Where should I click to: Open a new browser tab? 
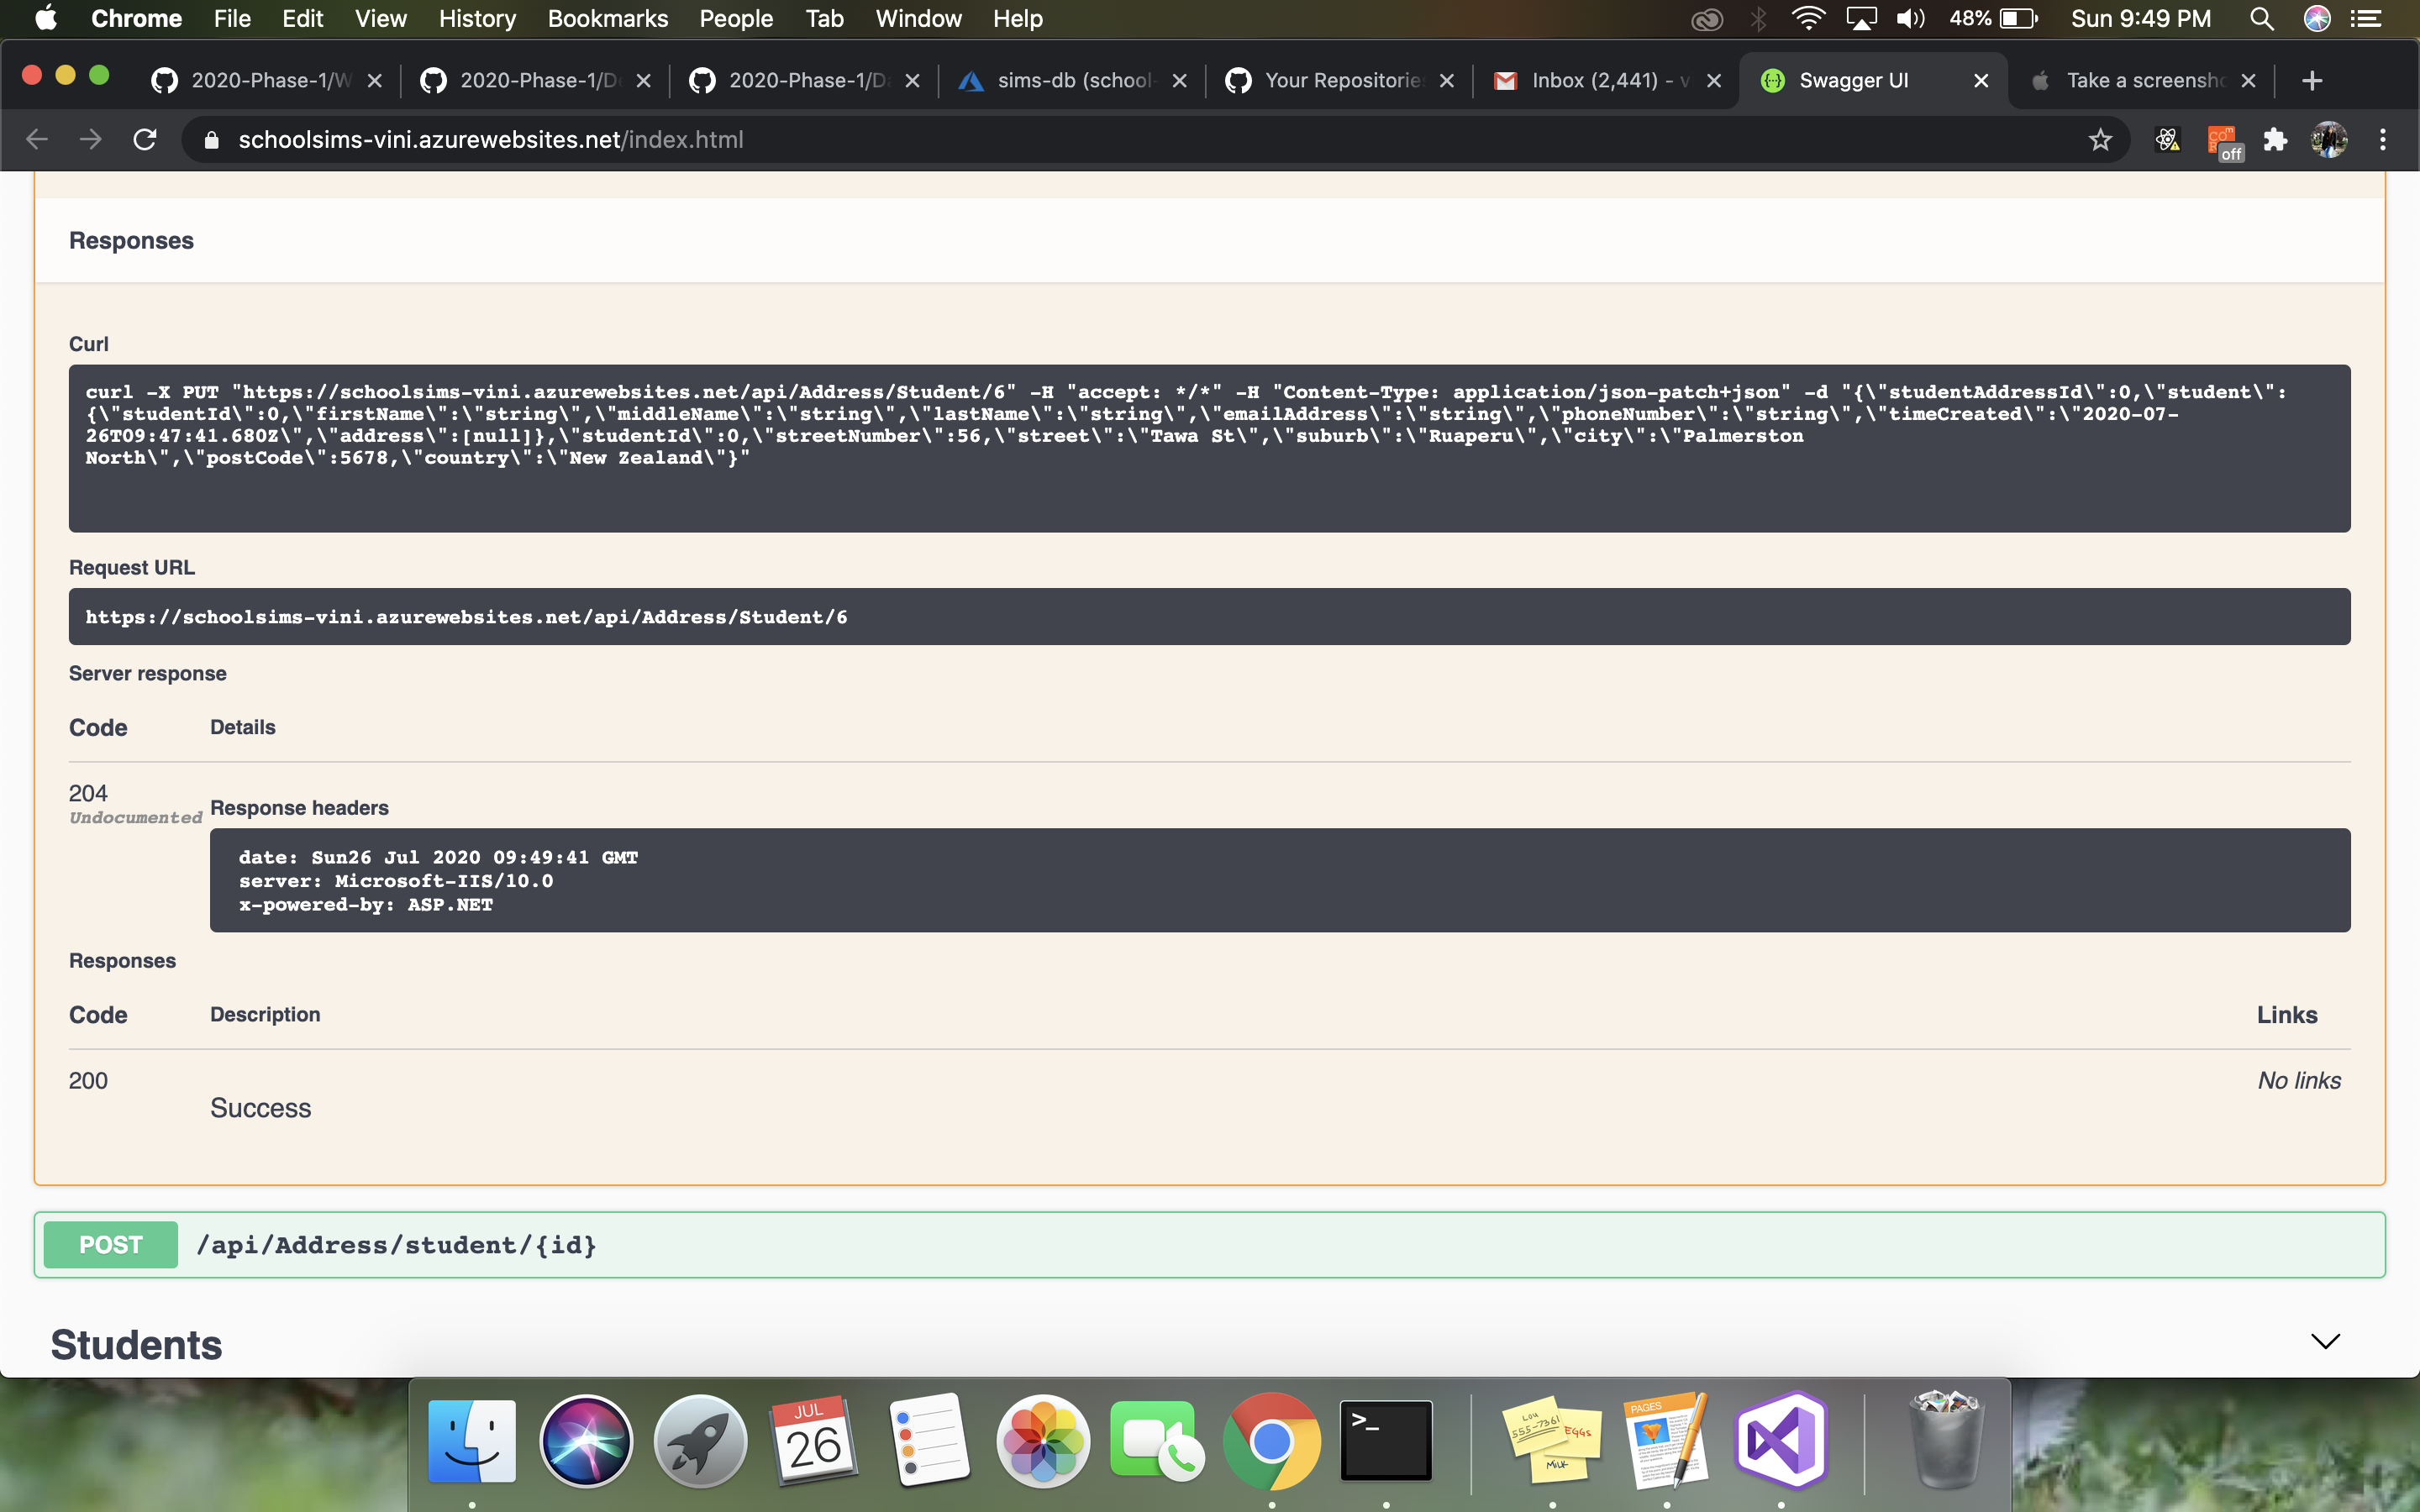(2312, 81)
